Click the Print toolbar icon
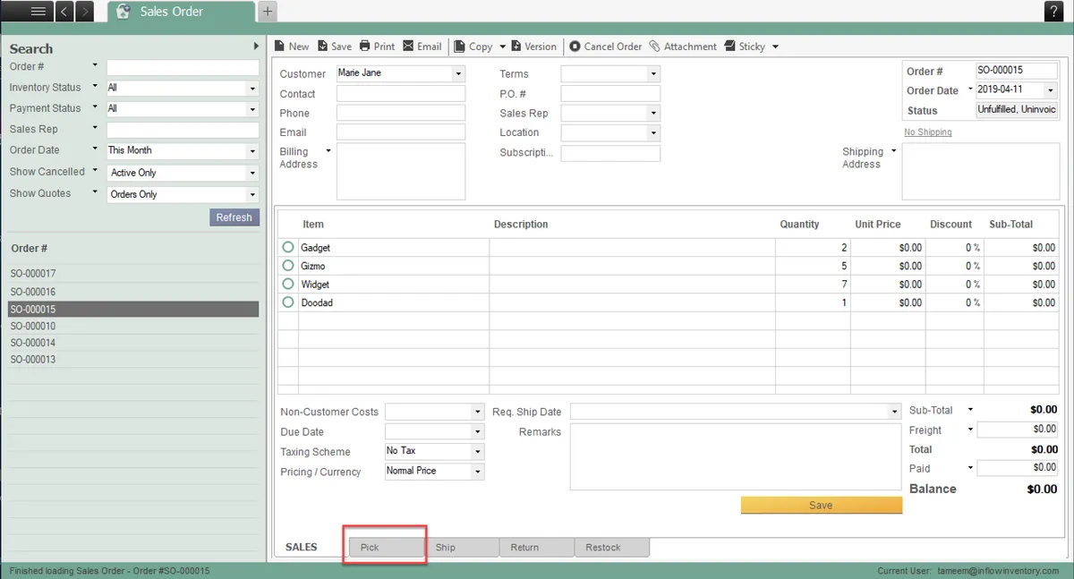 (365, 47)
